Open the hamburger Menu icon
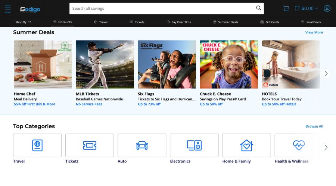The height and width of the screenshot is (186, 336). [x=8, y=9]
